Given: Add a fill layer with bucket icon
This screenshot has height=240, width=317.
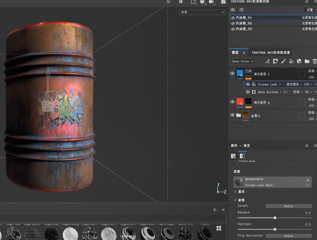Looking at the screenshot, I should click(291, 61).
